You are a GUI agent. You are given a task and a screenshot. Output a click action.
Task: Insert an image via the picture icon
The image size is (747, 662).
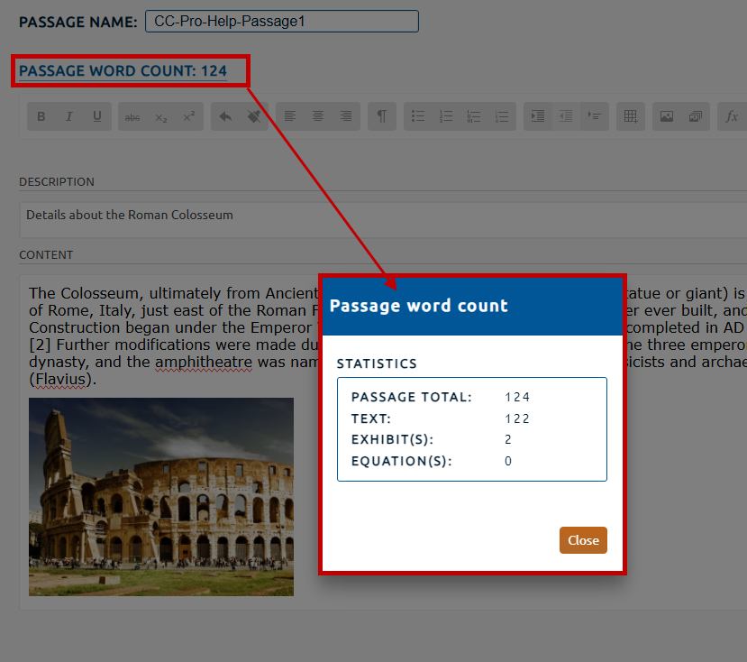click(x=667, y=116)
